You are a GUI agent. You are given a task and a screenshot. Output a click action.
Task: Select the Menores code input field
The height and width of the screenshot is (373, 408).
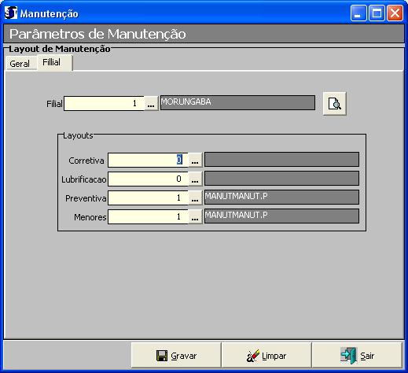pyautogui.click(x=148, y=216)
